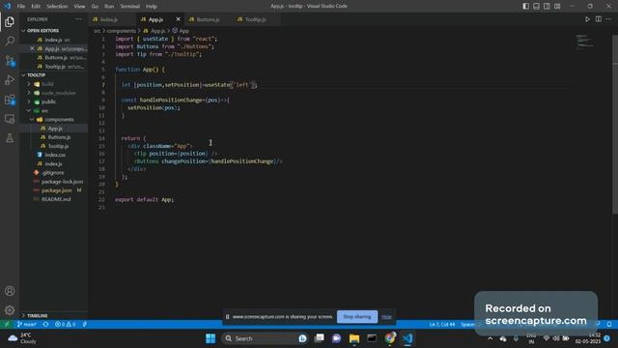618x348 pixels.
Task: Click the Synchronize Changes icon in status bar
Action: pos(45,325)
